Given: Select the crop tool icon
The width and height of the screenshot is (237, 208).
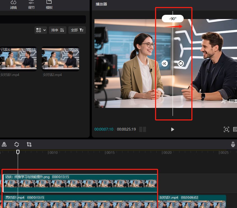Looking at the screenshot, I should click(x=29, y=144).
